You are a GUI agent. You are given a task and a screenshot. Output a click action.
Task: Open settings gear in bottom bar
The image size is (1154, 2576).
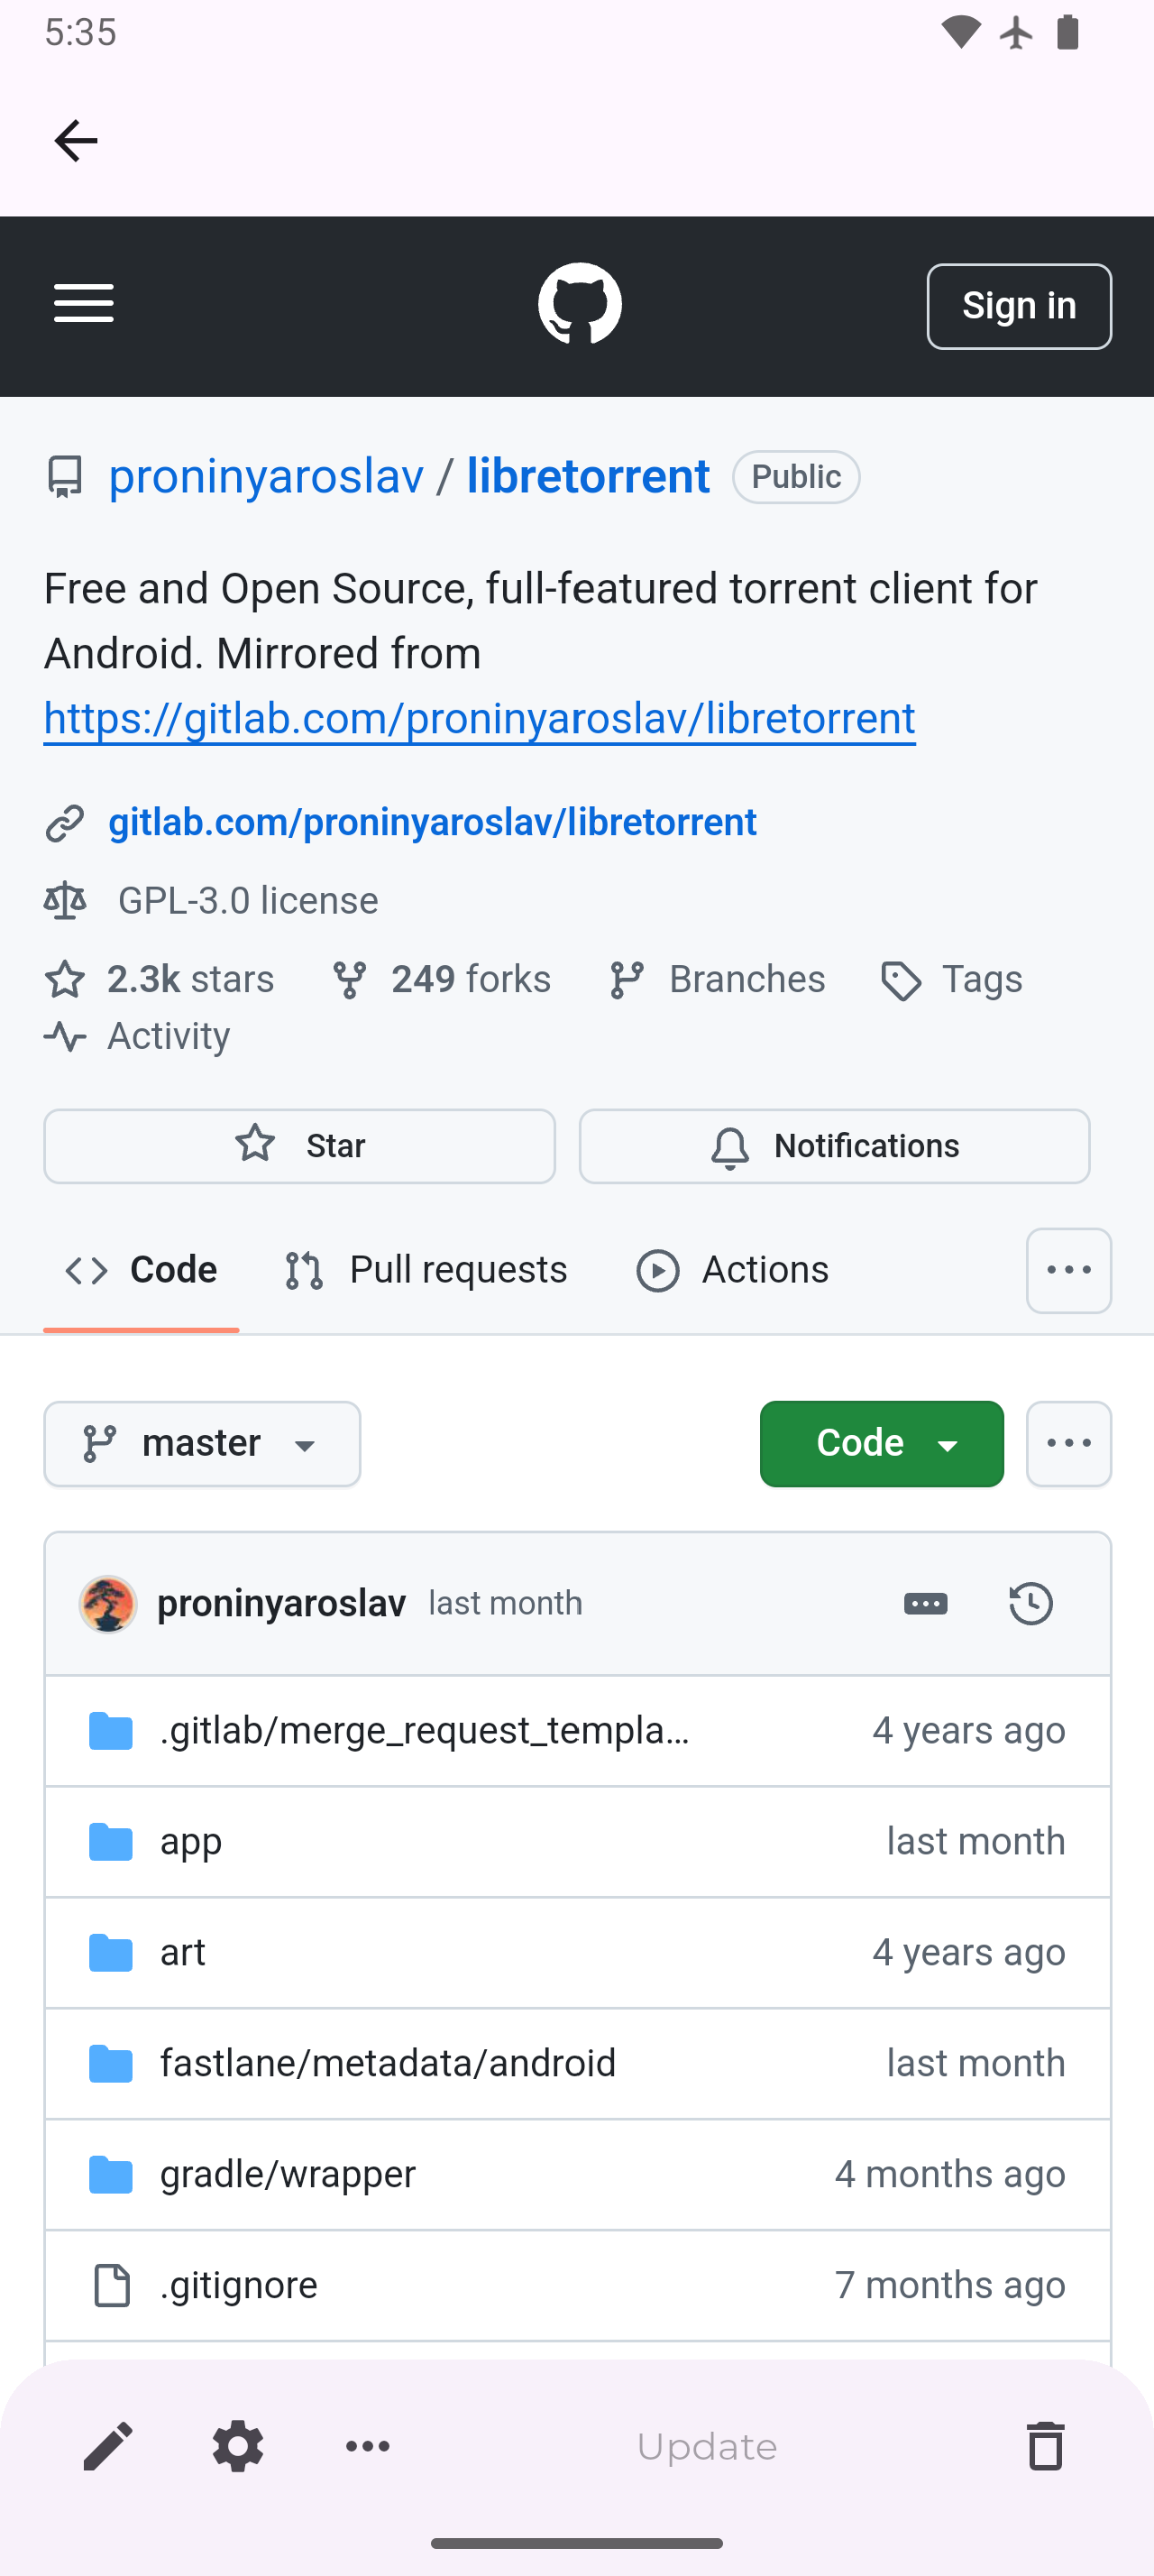click(238, 2447)
